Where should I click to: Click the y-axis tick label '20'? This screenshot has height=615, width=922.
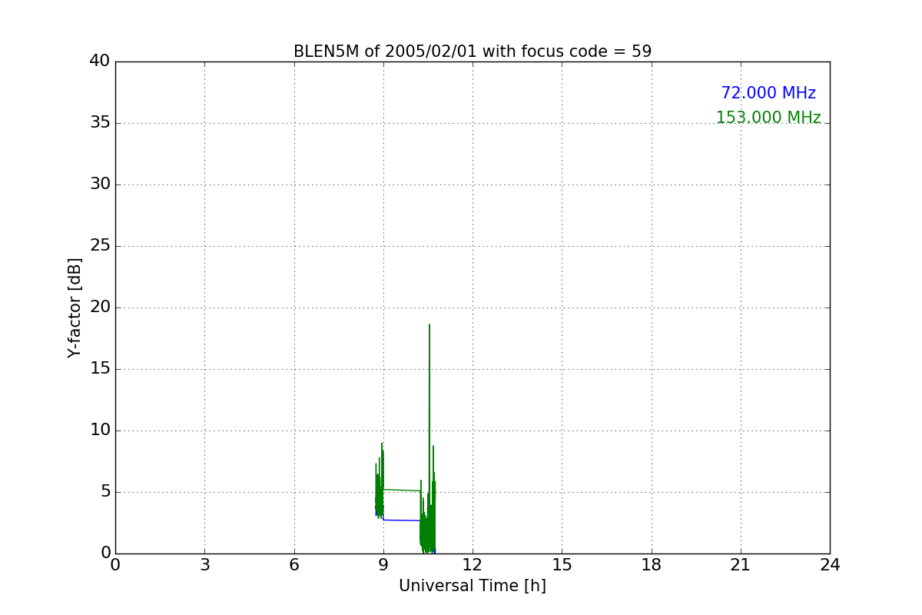[x=100, y=307]
